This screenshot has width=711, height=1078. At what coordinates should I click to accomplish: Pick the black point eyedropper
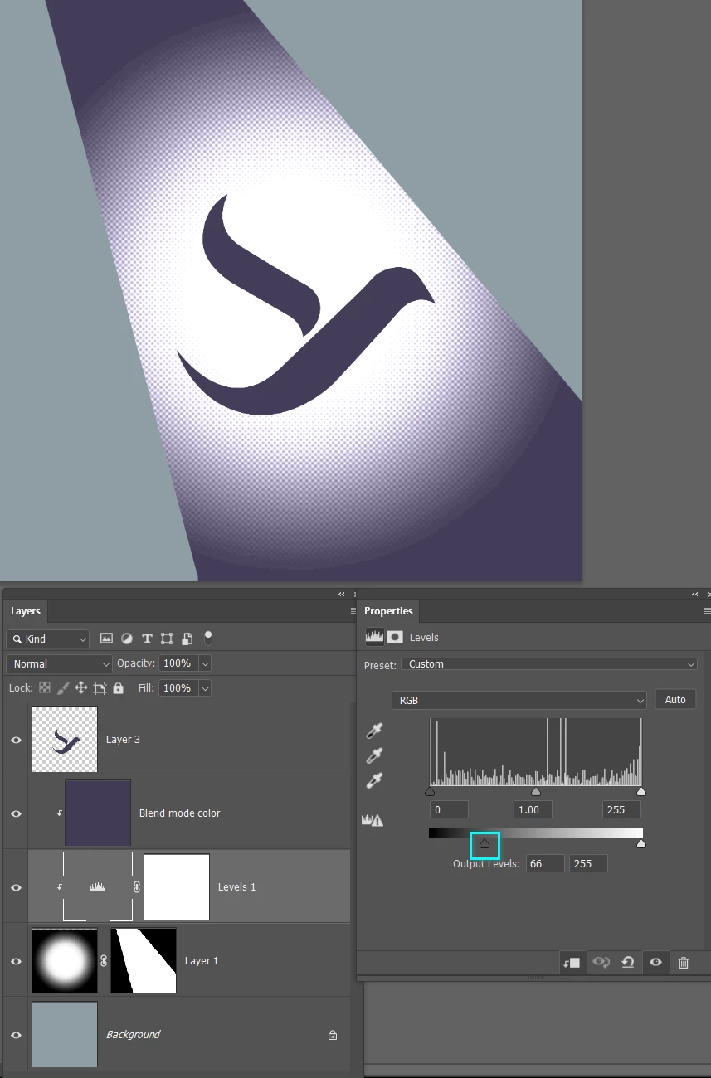coord(374,731)
